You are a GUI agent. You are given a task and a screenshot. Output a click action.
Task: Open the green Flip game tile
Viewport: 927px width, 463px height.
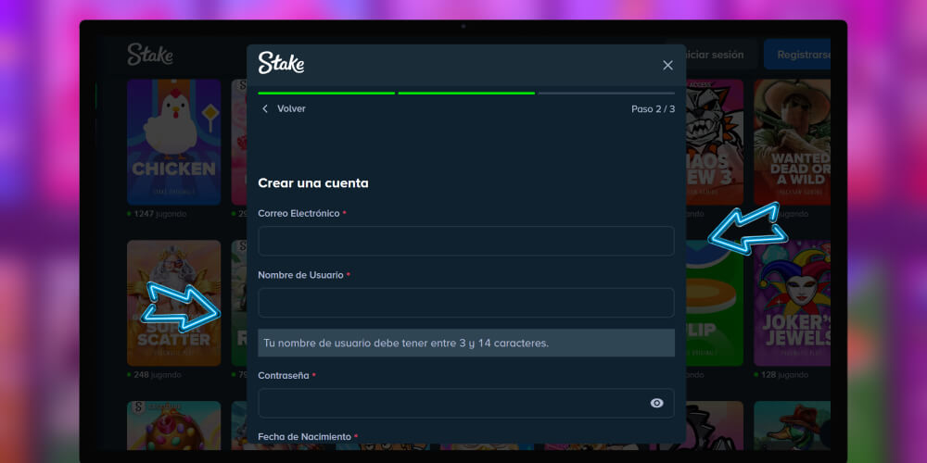[x=715, y=302]
